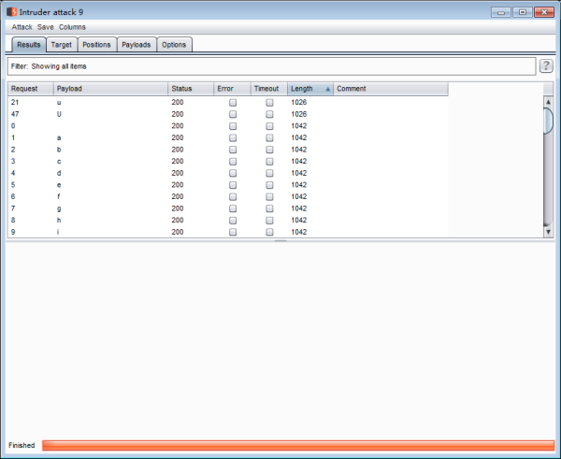The width and height of the screenshot is (561, 459).
Task: Toggle Error checkbox for payload a row
Action: click(x=233, y=137)
